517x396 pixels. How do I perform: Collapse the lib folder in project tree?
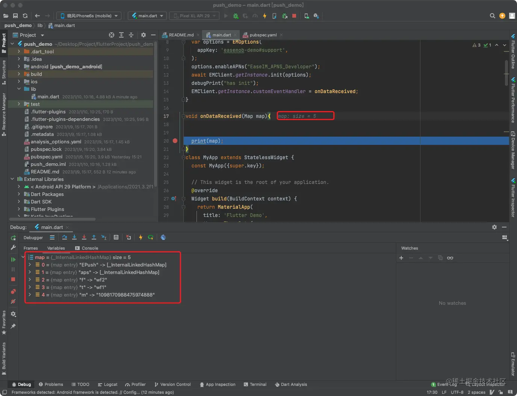19,89
